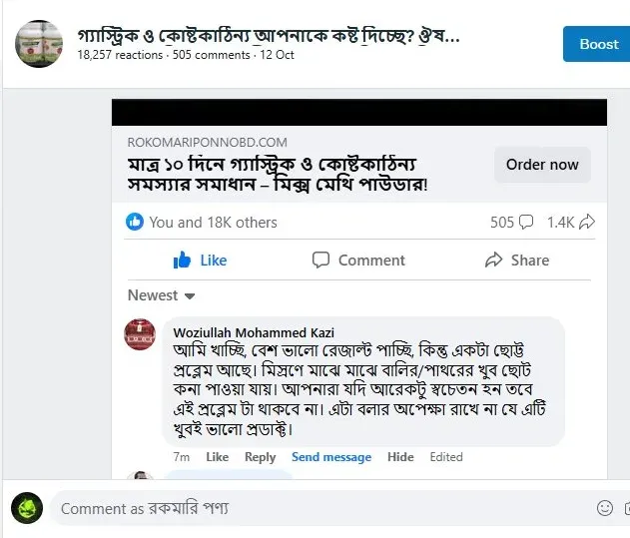
Task: Expand the Newest comment sorting dropdown
Action: (161, 295)
